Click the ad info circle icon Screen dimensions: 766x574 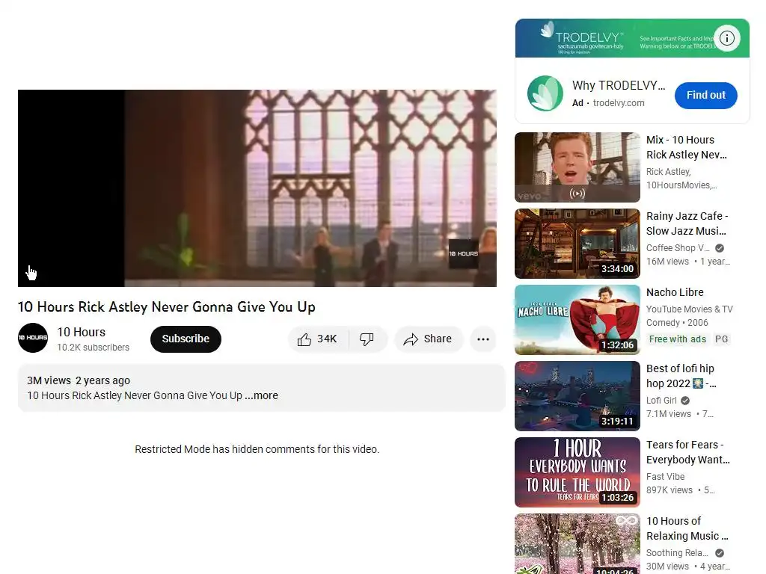click(x=727, y=38)
